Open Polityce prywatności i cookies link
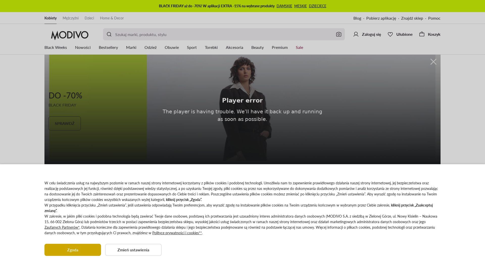Viewport: 485px width, 272px height. [177, 233]
